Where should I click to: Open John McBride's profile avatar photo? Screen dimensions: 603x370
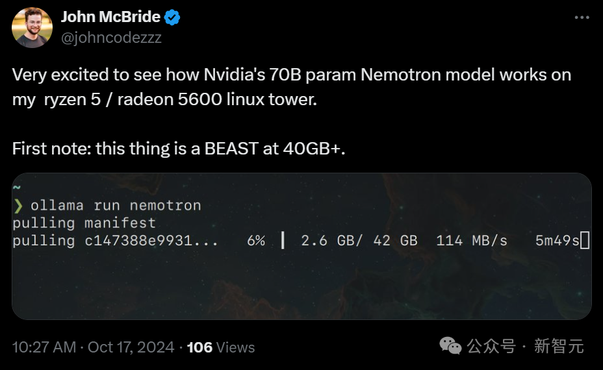point(32,27)
